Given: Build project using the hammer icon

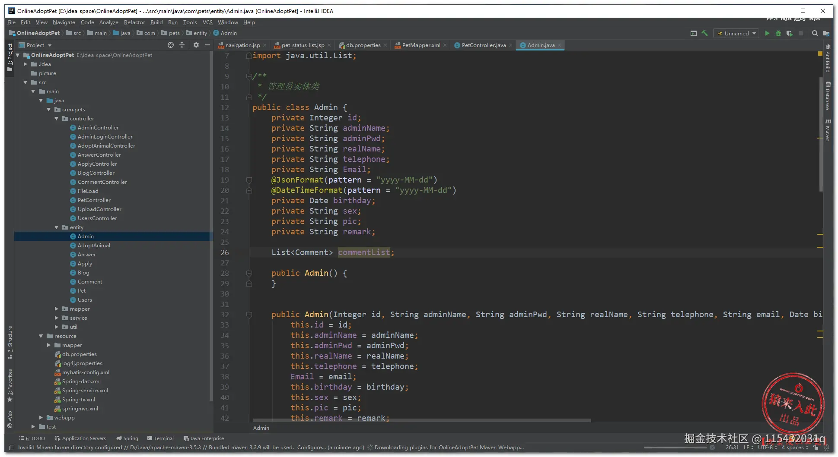Looking at the screenshot, I should click(x=705, y=33).
